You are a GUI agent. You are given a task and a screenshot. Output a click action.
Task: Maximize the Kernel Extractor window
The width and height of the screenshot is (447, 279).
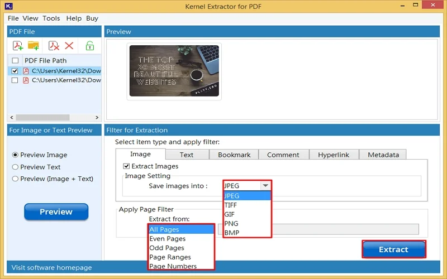pos(416,5)
